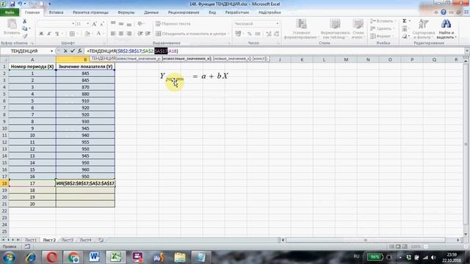
Task: Click the horizontal scrollbar thumb
Action: coord(366,240)
